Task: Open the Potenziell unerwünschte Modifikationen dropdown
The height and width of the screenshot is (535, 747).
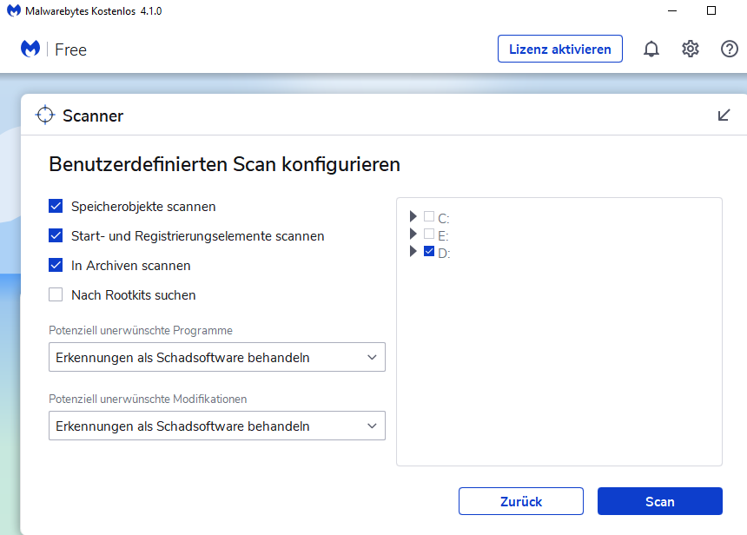Action: 217,426
